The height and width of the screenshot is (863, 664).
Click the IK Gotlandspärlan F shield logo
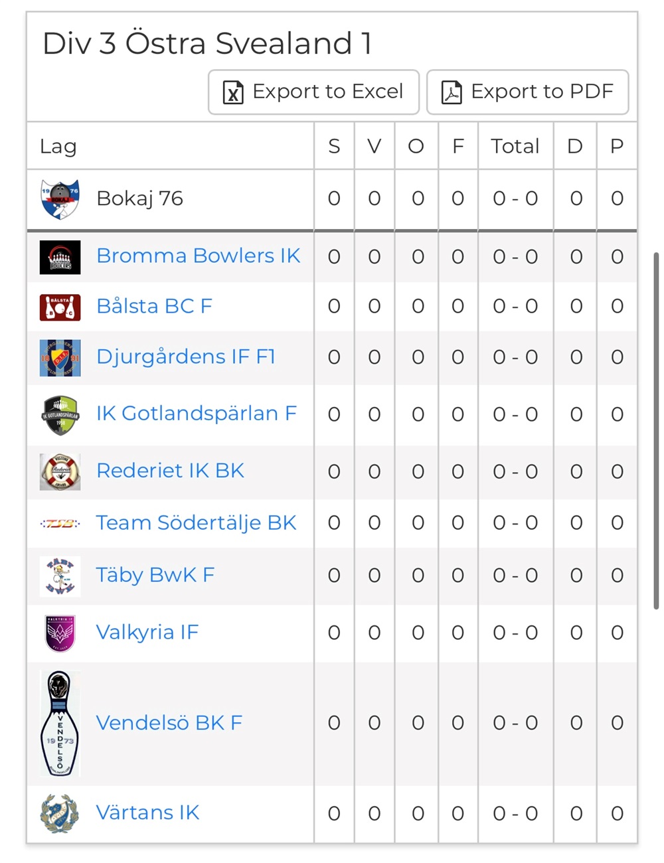click(60, 415)
